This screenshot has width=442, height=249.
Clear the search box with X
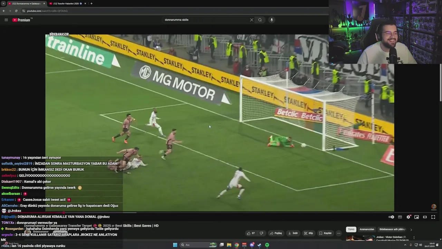(252, 20)
